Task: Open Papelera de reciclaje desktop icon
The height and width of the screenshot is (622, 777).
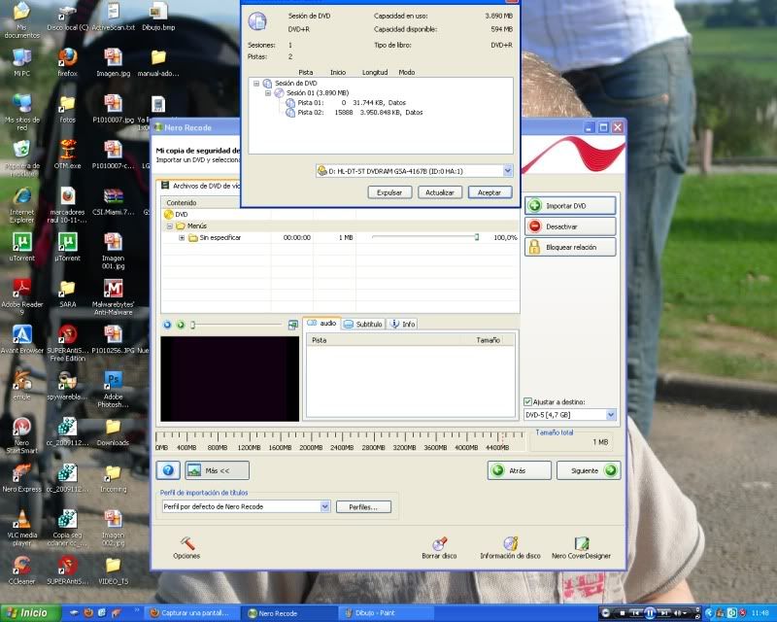Action: [x=21, y=158]
